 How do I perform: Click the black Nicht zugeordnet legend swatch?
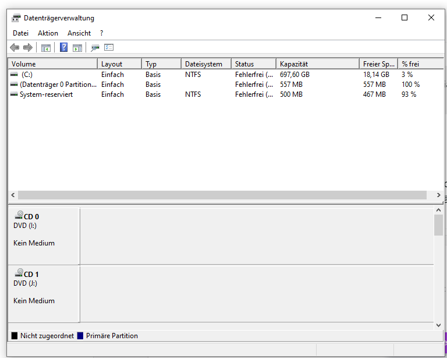point(14,336)
